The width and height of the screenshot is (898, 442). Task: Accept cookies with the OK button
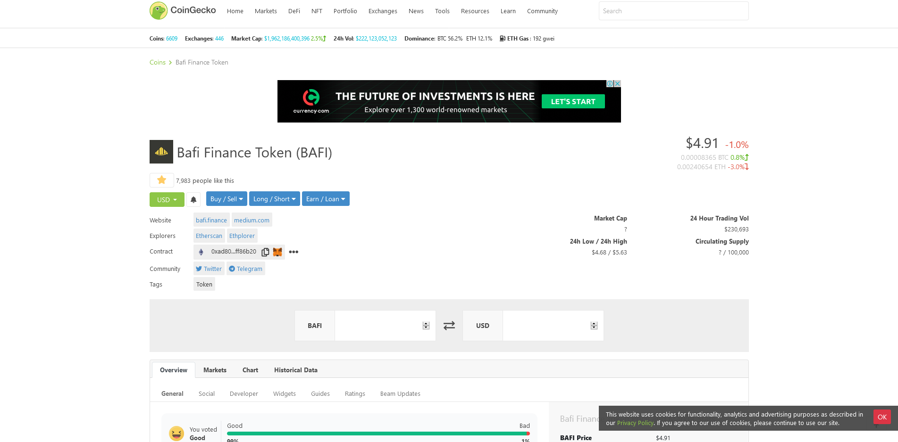pyautogui.click(x=882, y=417)
